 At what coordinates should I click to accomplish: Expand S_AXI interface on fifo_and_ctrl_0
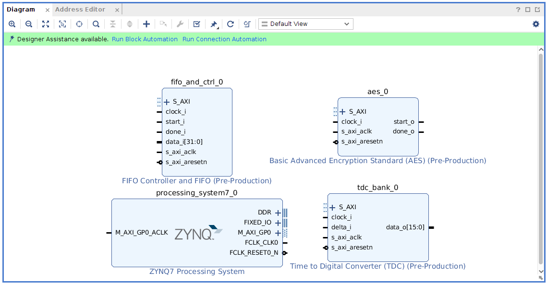point(167,102)
